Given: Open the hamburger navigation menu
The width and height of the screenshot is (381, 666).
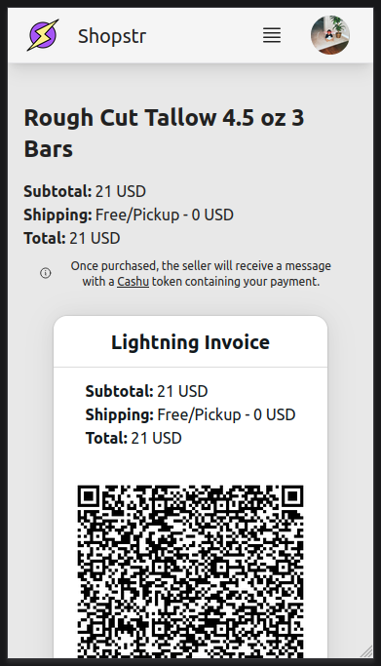Looking at the screenshot, I should (x=272, y=35).
